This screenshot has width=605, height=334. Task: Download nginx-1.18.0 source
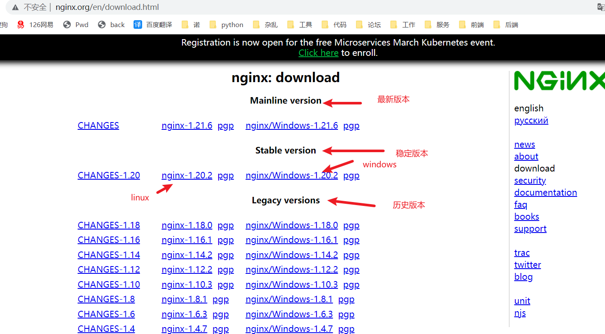[x=187, y=225]
